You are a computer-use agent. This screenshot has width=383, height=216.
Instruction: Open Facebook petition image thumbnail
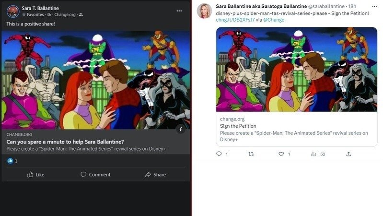[x=95, y=80]
